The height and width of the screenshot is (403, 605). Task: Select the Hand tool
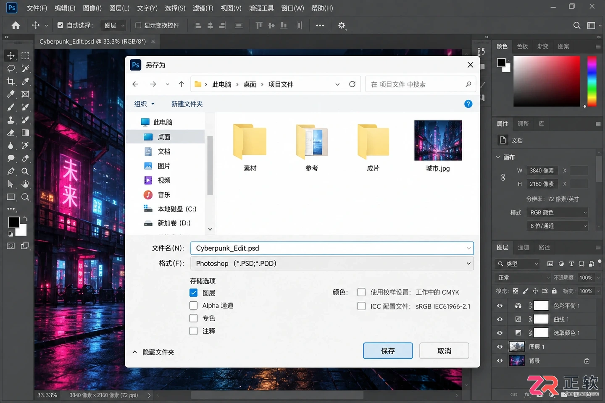point(25,184)
